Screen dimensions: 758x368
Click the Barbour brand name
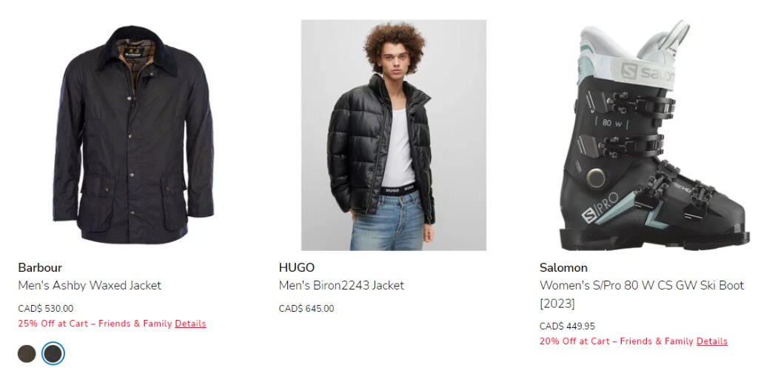[40, 267]
